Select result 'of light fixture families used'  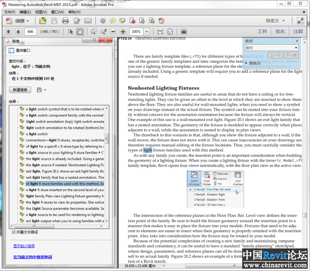65,184
